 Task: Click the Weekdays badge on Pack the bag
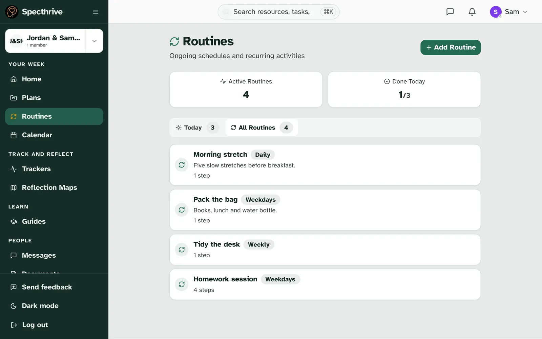(260, 200)
